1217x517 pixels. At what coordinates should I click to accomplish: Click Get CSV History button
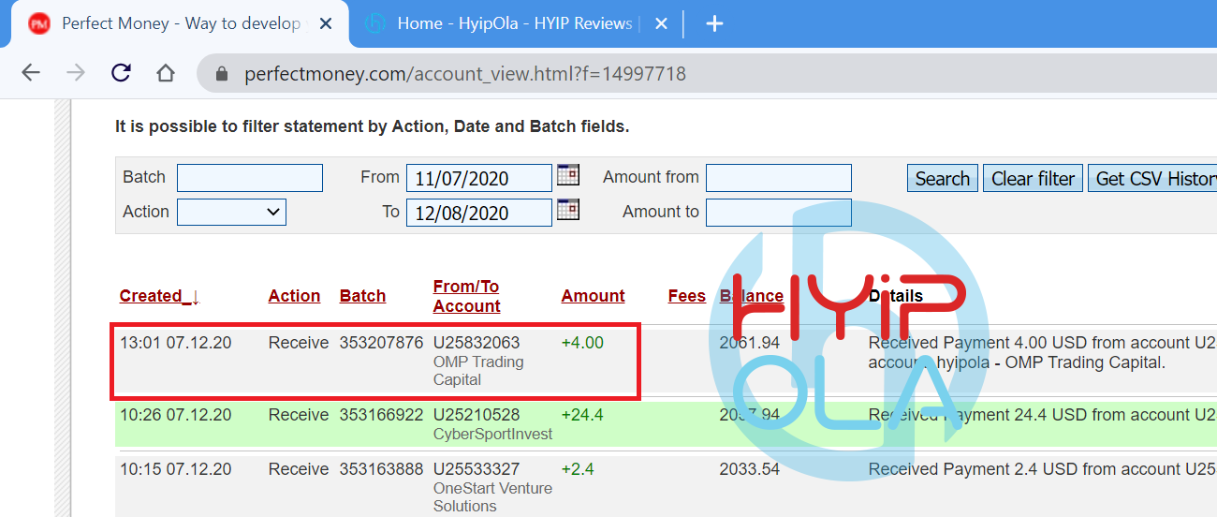(x=1154, y=178)
